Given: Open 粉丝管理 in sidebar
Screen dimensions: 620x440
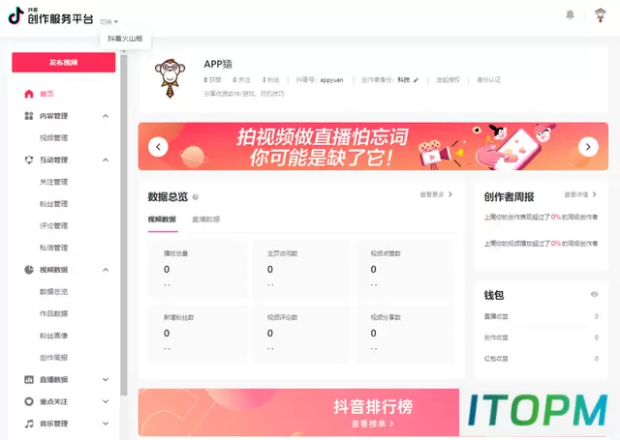Looking at the screenshot, I should (x=54, y=204).
